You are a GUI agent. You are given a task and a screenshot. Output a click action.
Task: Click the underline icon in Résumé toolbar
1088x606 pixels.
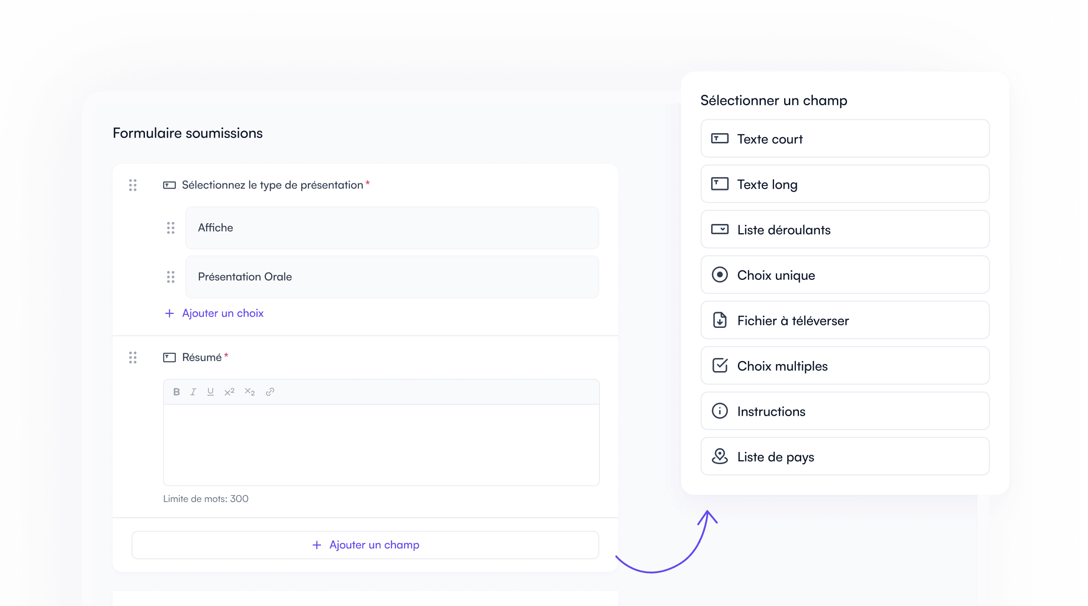coord(210,392)
